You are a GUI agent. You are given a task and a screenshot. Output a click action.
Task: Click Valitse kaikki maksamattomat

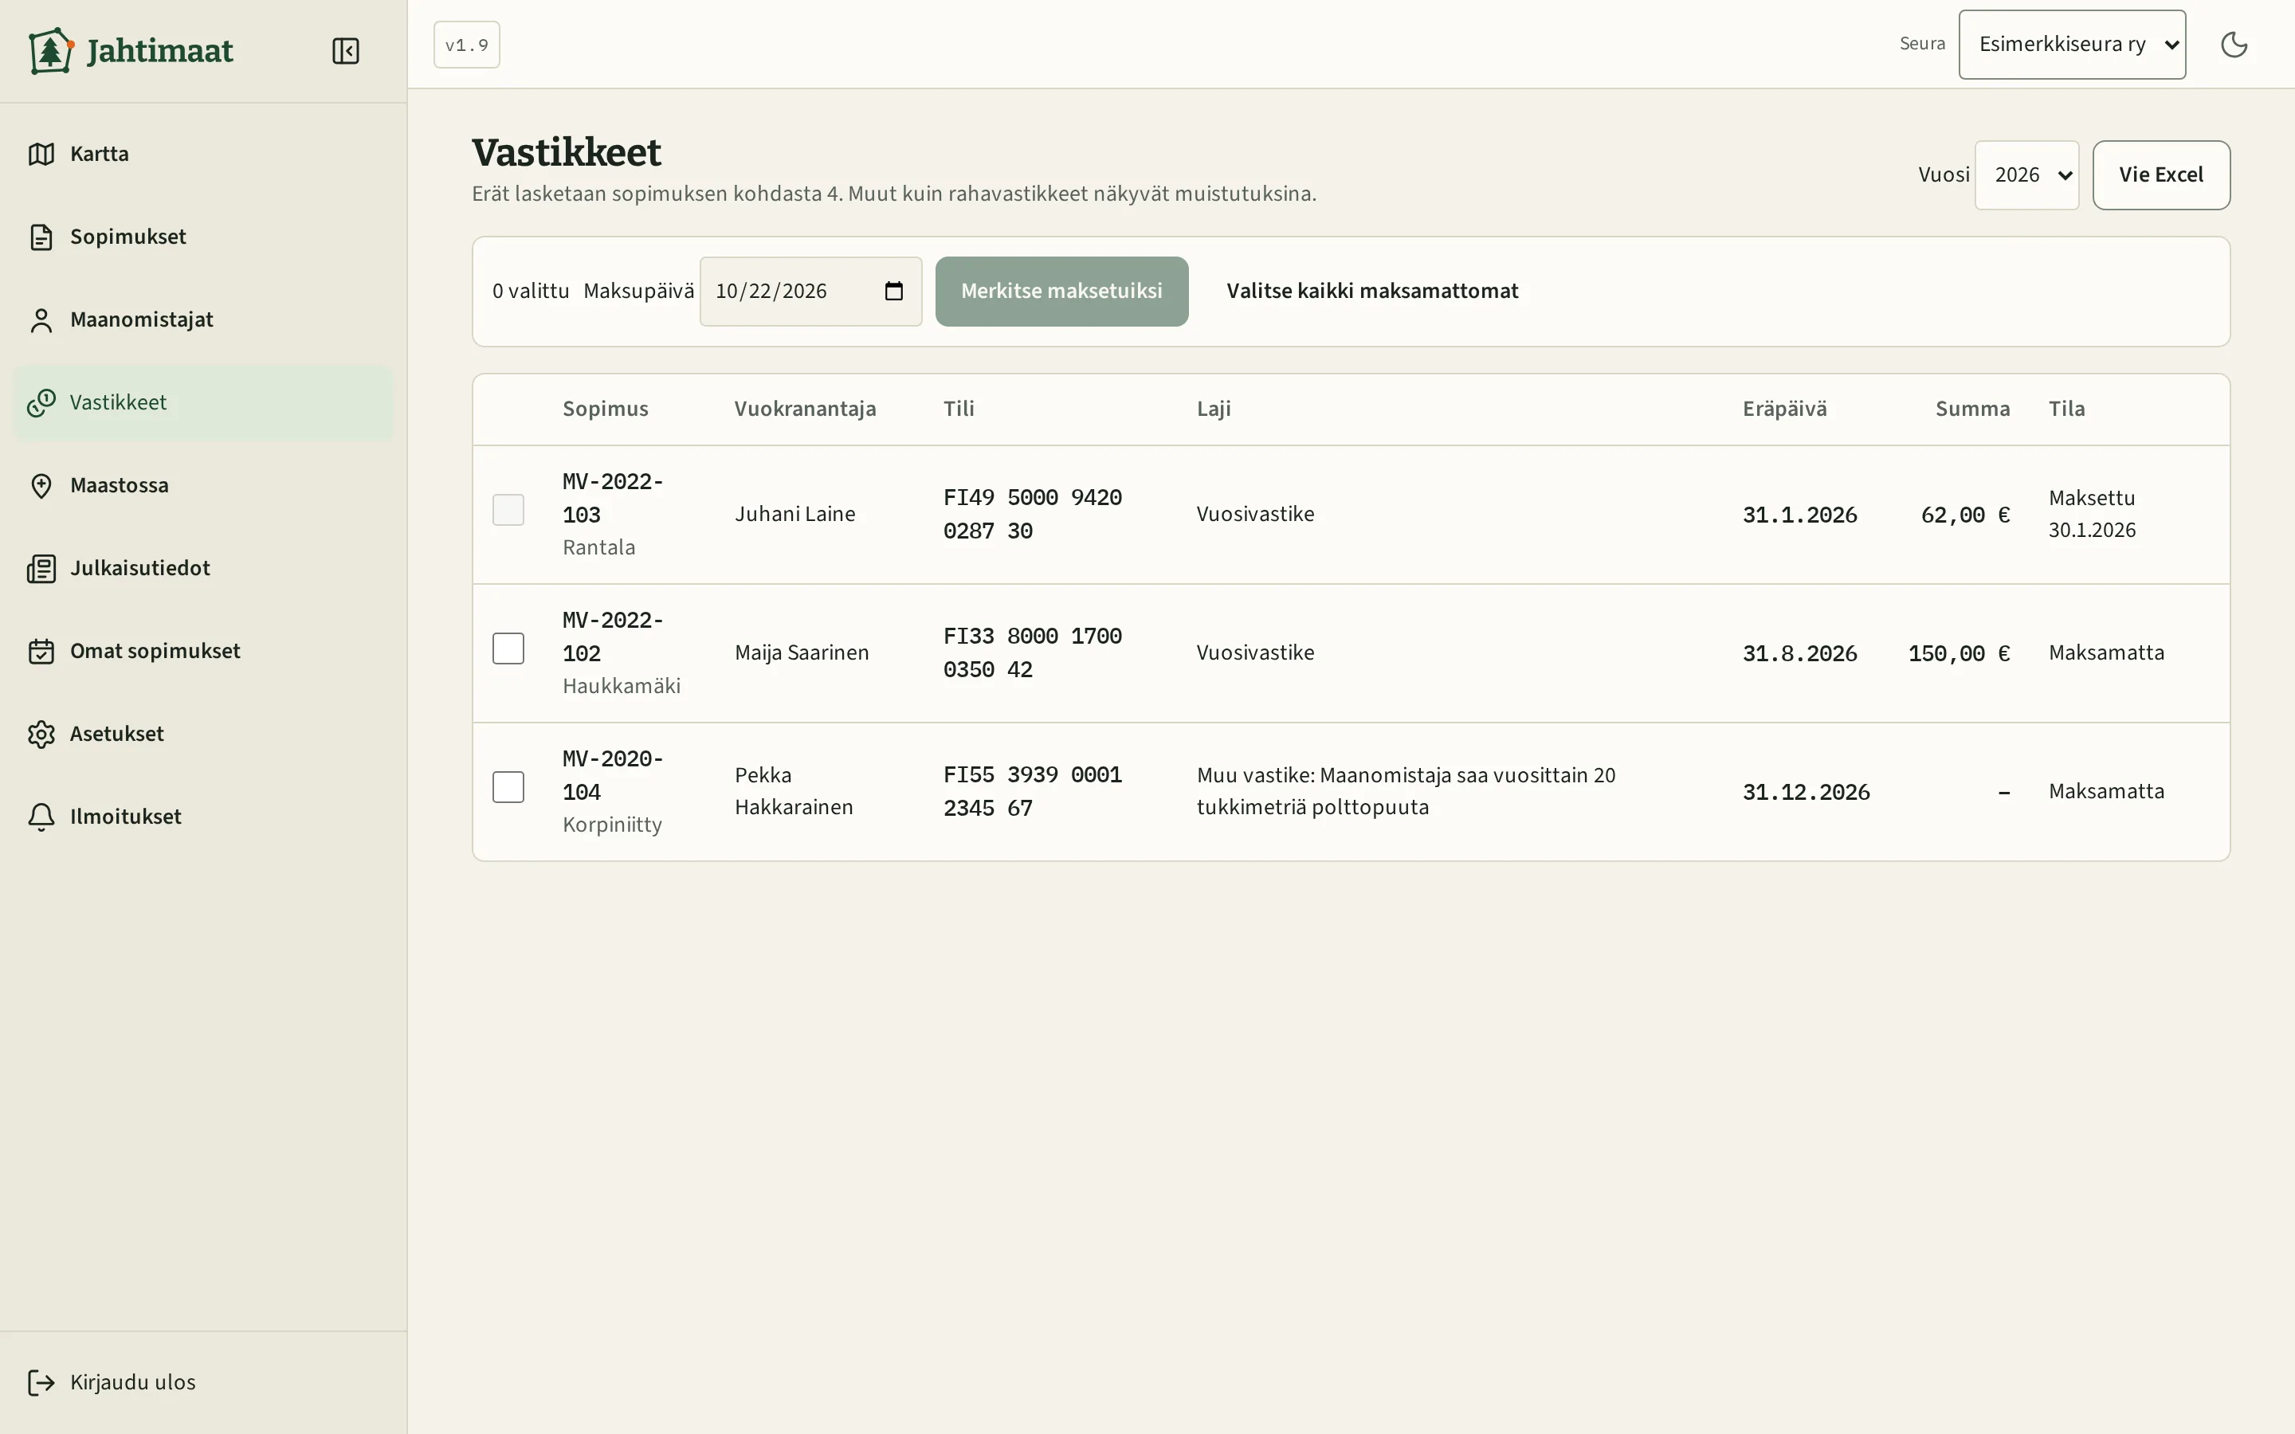(x=1372, y=291)
